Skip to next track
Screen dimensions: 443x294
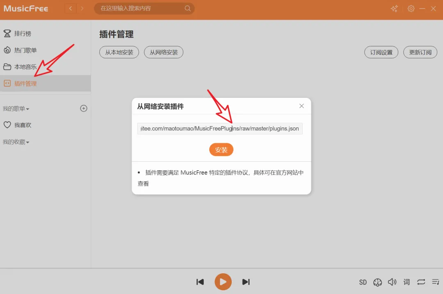click(246, 282)
